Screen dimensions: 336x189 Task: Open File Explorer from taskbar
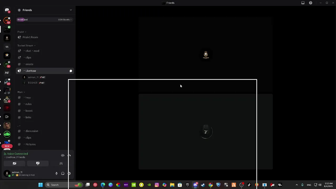(172, 185)
